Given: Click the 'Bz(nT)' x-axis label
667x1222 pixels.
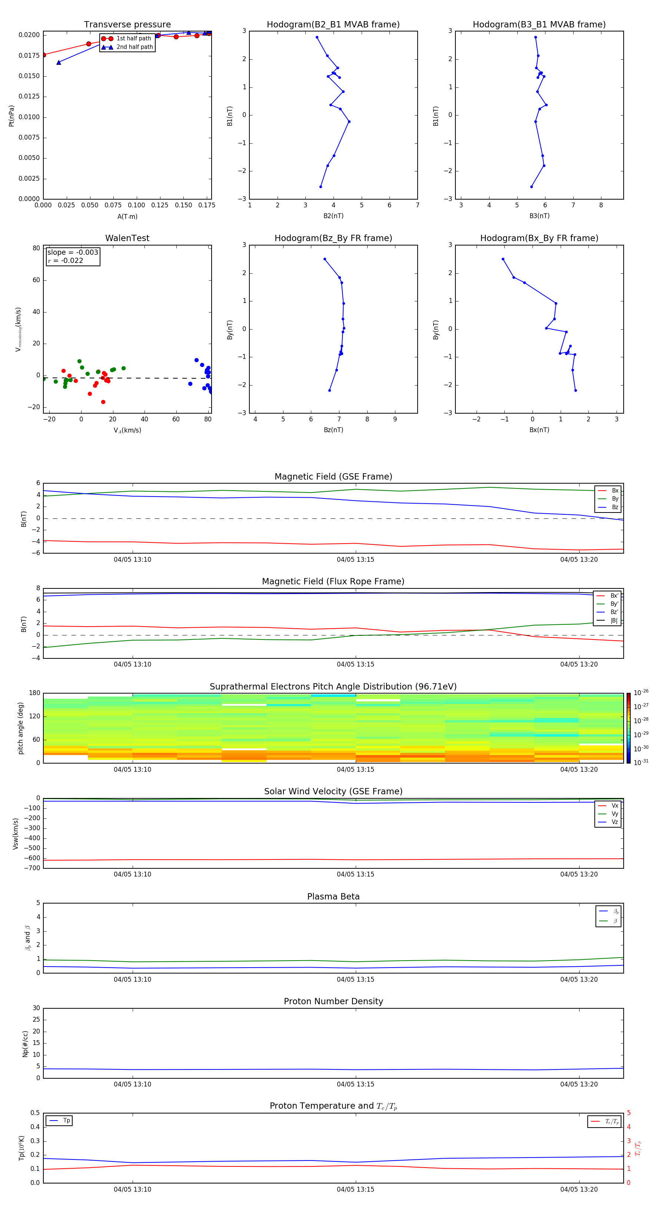Looking at the screenshot, I should [x=333, y=430].
